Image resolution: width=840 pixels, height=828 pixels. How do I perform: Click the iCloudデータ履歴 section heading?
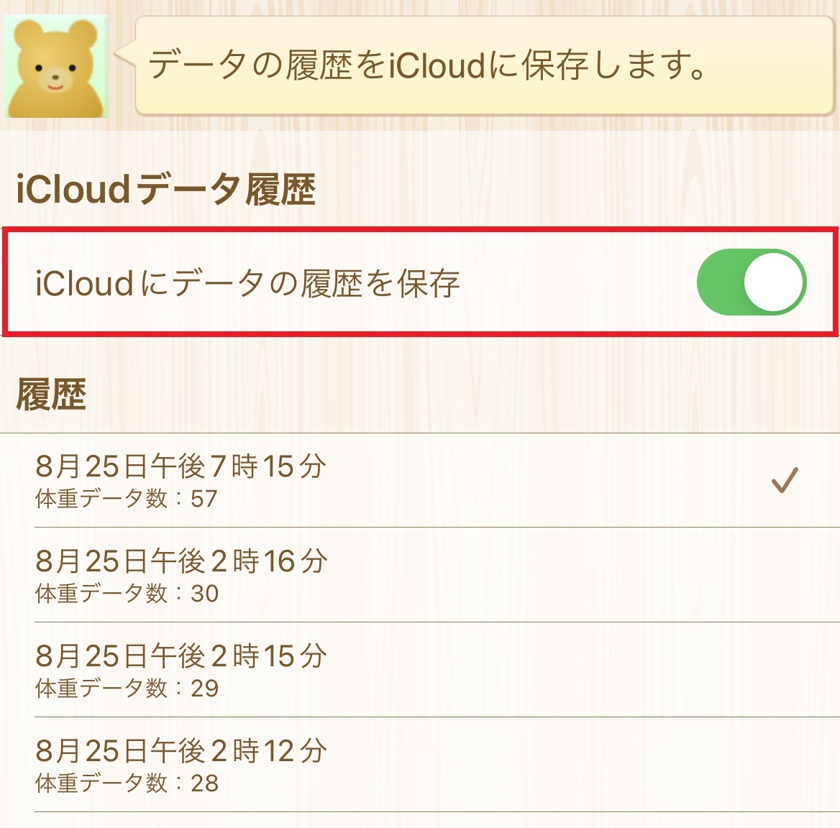pyautogui.click(x=165, y=190)
